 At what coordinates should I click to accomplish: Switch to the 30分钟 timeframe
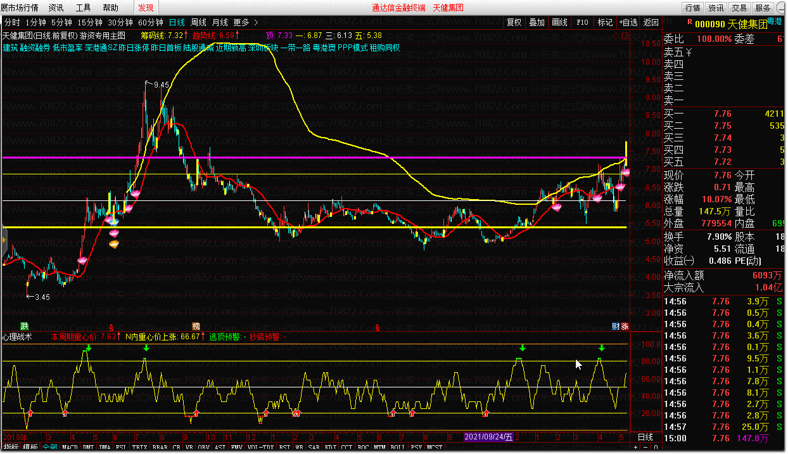120,22
